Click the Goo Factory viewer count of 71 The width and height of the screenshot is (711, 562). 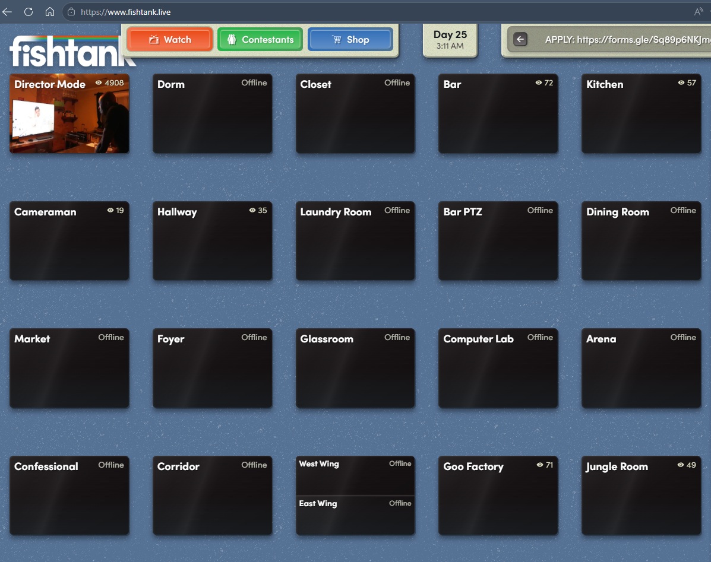click(x=545, y=465)
